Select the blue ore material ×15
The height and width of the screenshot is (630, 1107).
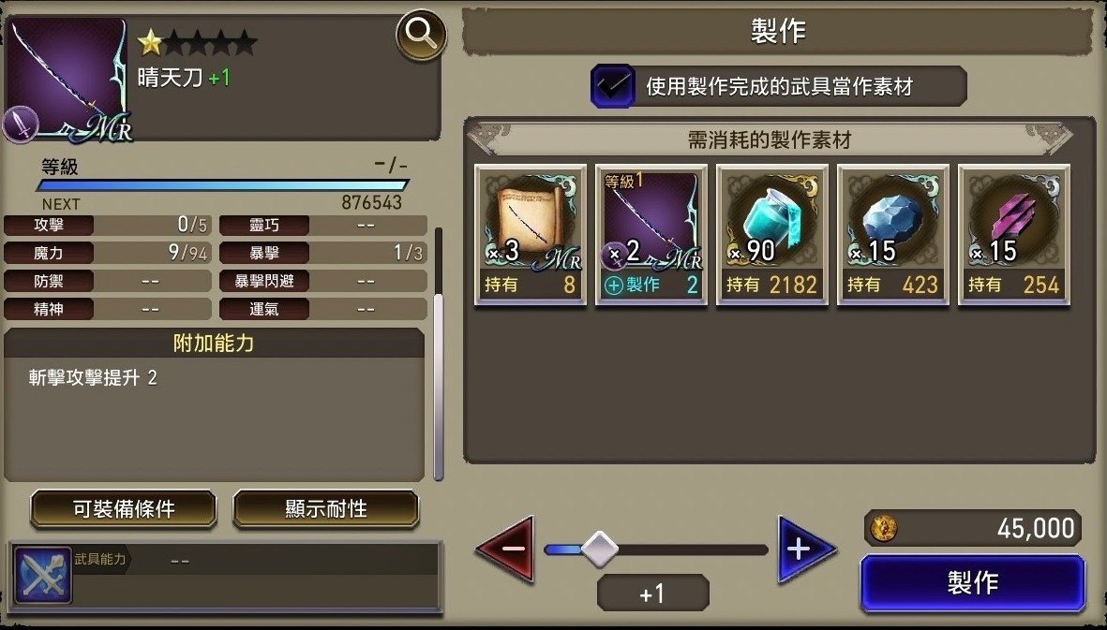point(892,235)
